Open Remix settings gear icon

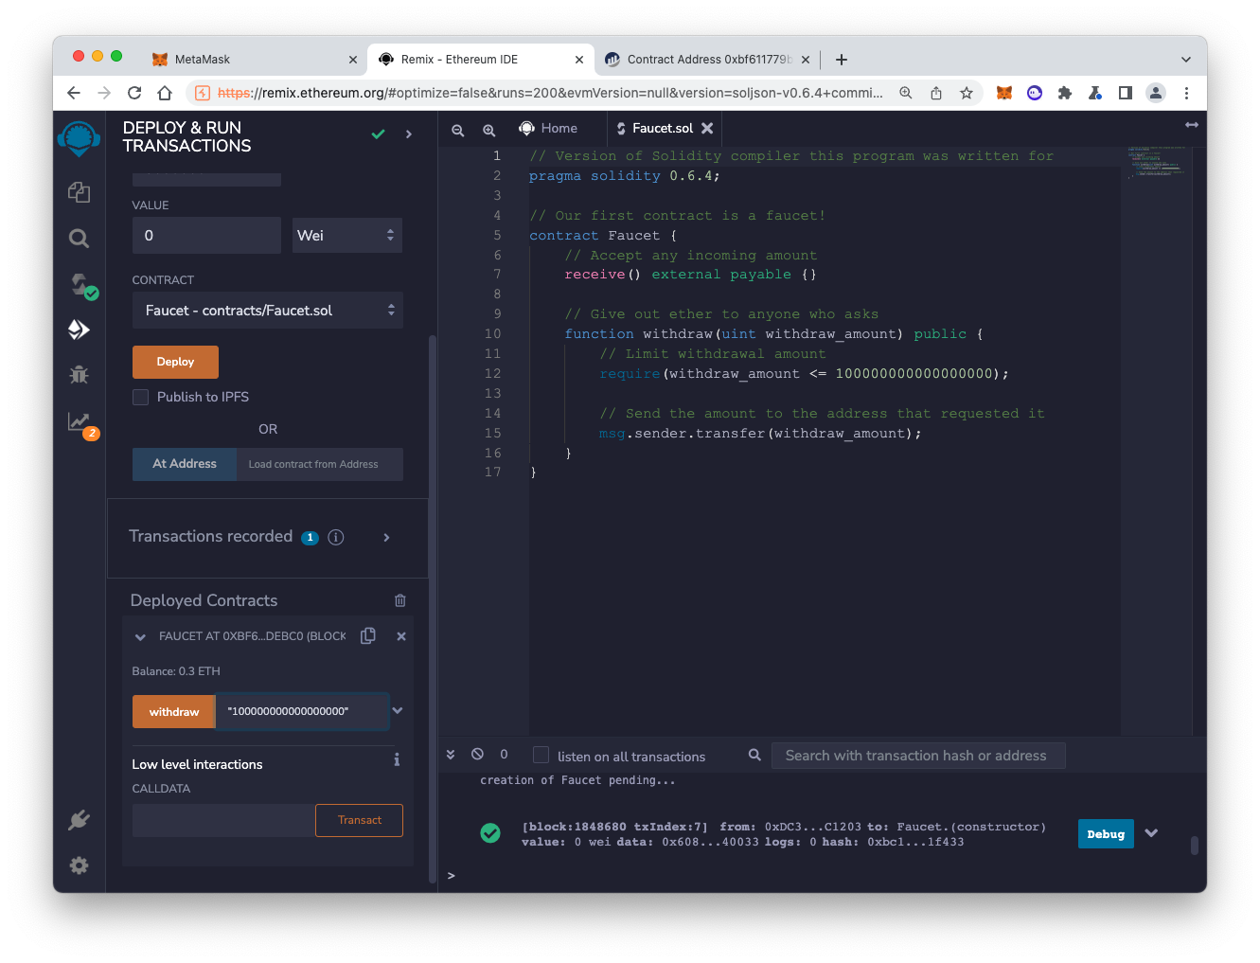79,865
